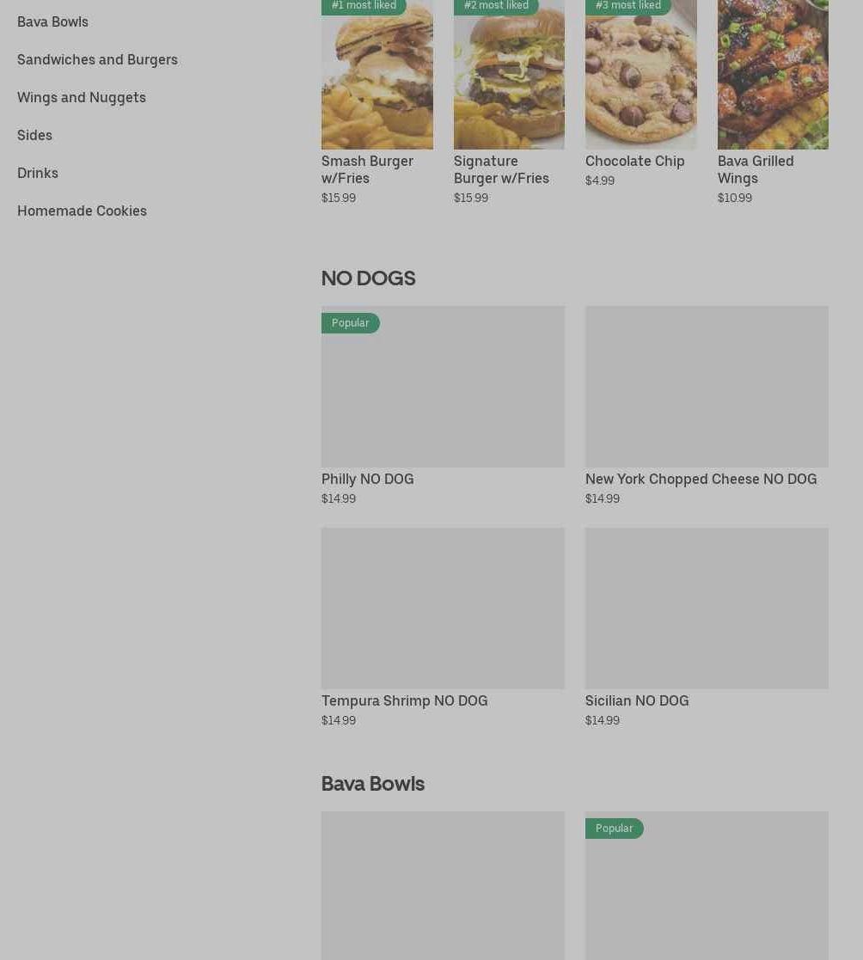Jump to Sides menu category
The height and width of the screenshot is (960, 863).
[x=34, y=135]
